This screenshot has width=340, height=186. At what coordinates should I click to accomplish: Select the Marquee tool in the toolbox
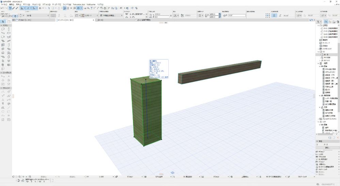(9, 21)
